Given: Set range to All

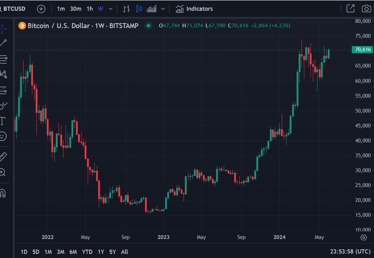Looking at the screenshot, I should pyautogui.click(x=125, y=252).
